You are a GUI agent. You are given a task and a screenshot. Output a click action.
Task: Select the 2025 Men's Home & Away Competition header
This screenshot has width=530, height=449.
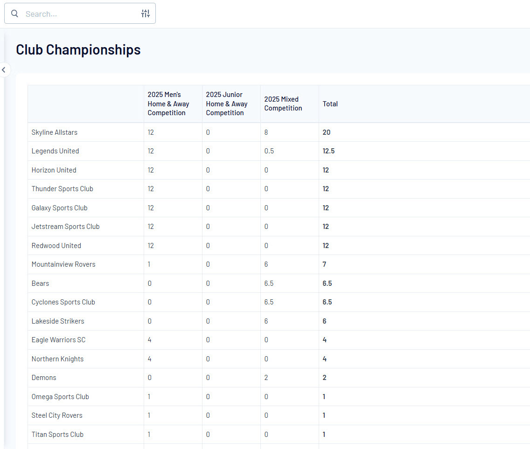point(168,104)
